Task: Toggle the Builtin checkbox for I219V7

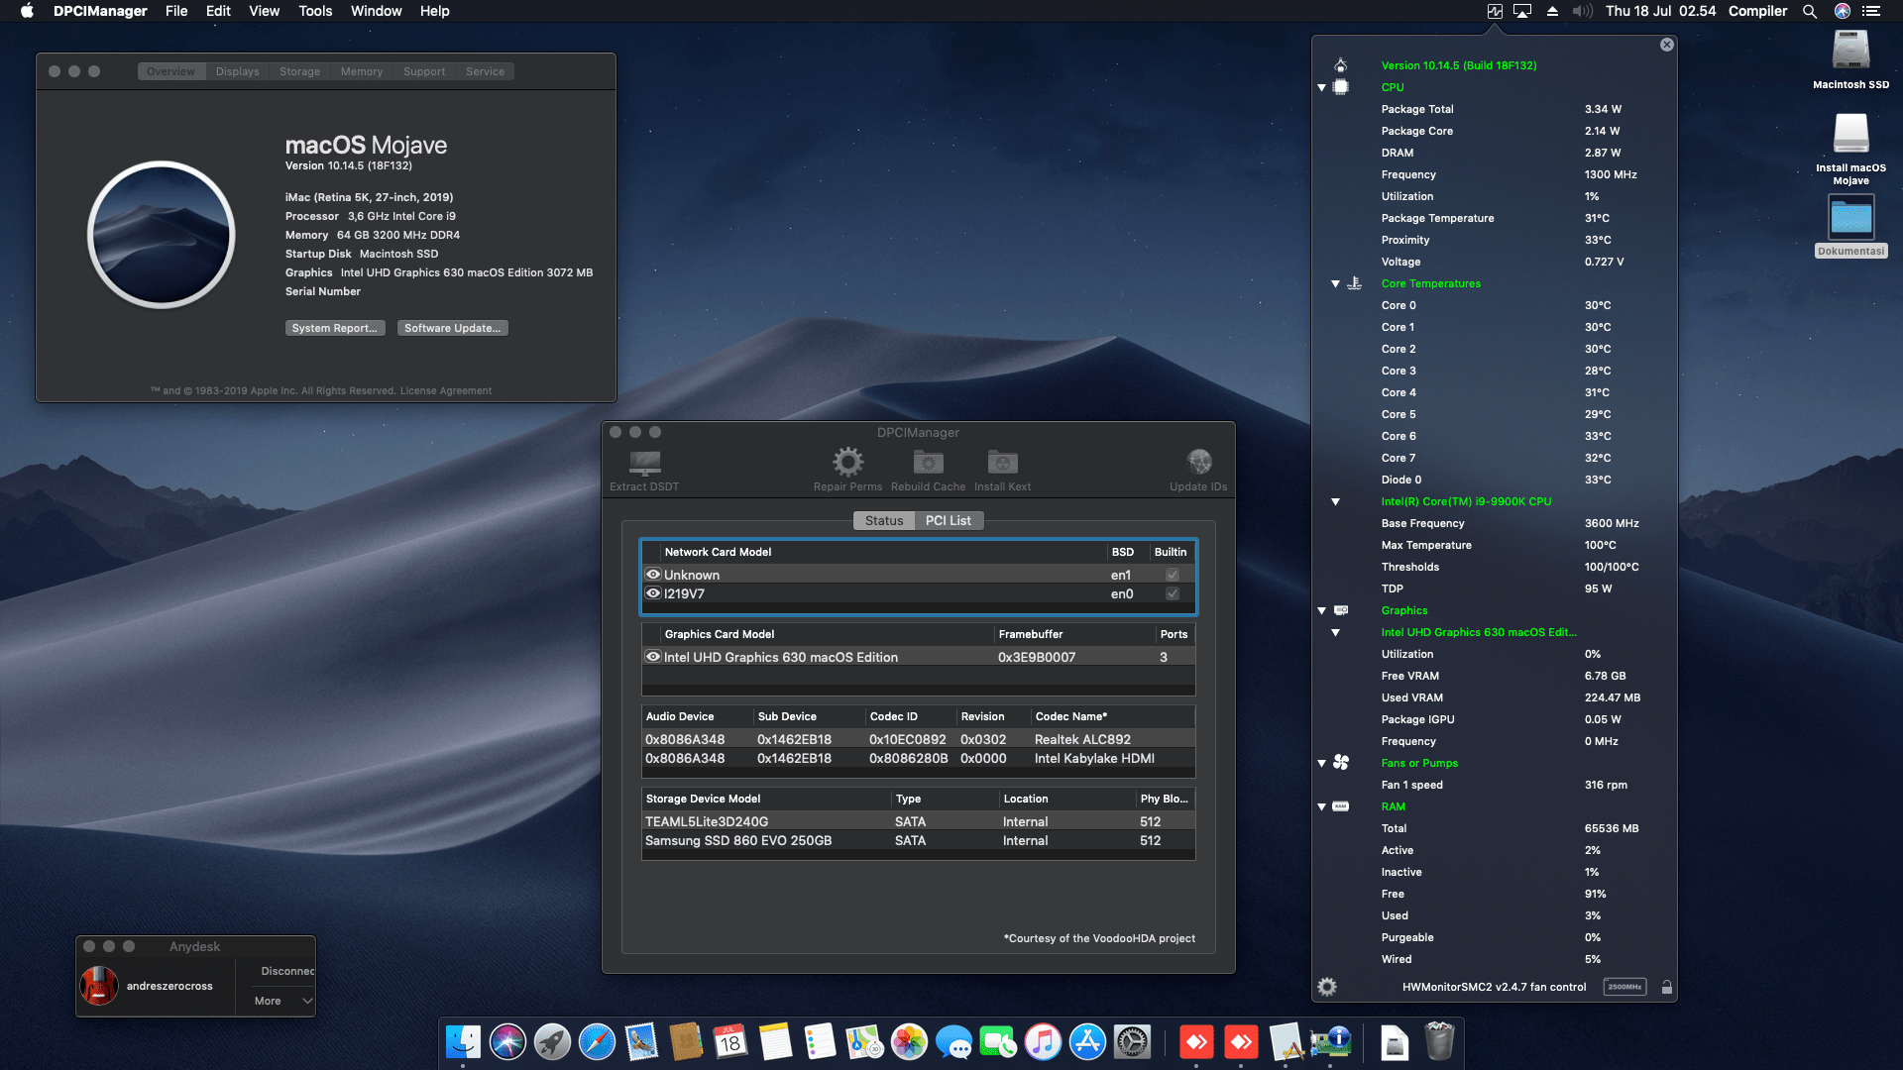Action: click(1171, 594)
